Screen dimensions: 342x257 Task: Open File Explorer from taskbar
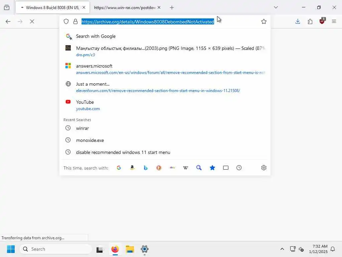pyautogui.click(x=130, y=249)
